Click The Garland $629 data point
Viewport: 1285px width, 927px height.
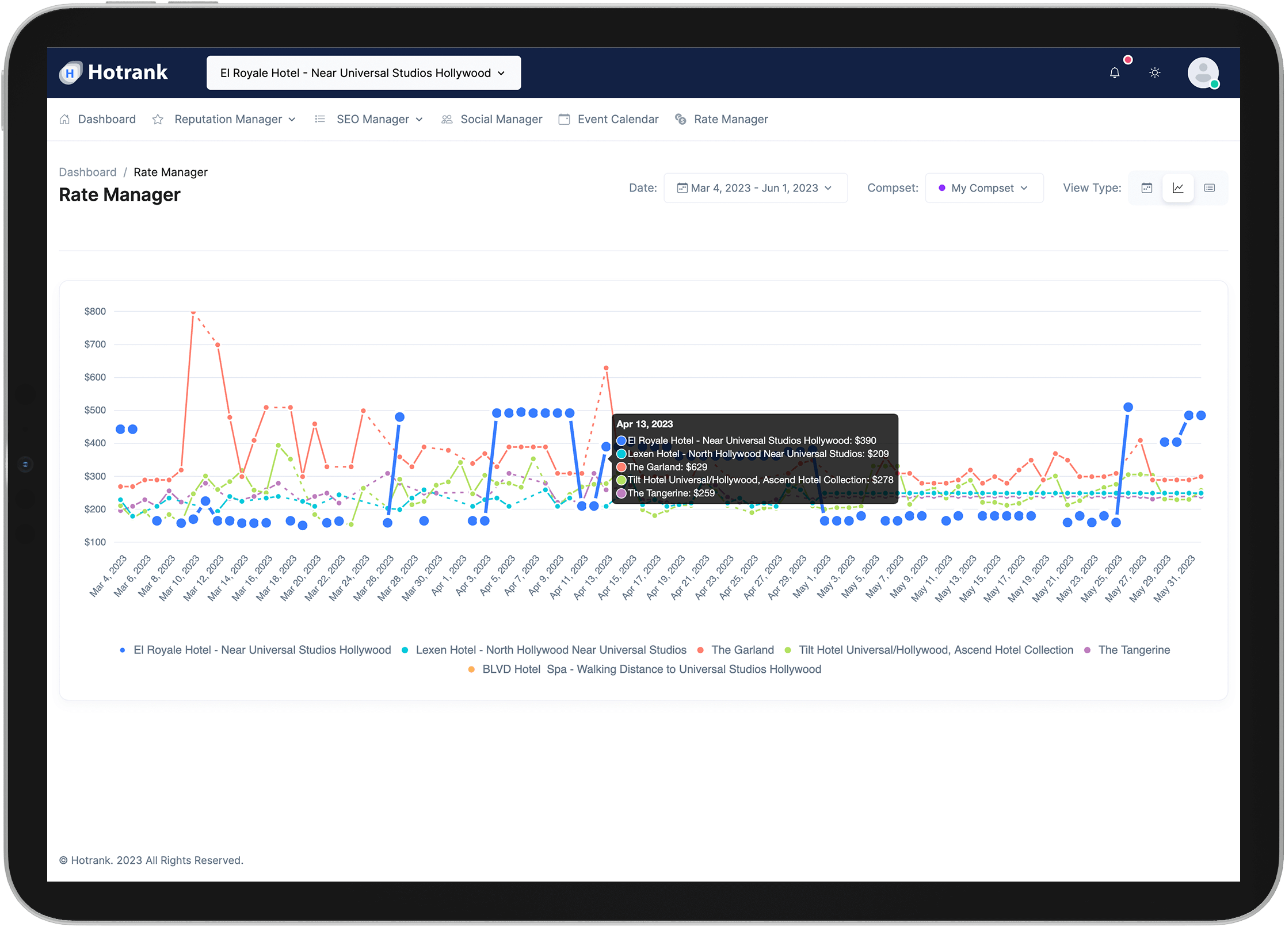coord(606,368)
